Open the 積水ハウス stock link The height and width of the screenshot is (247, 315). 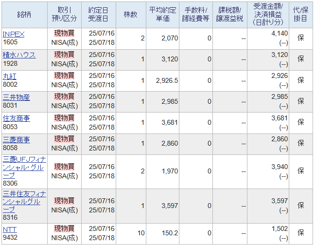click(19, 55)
